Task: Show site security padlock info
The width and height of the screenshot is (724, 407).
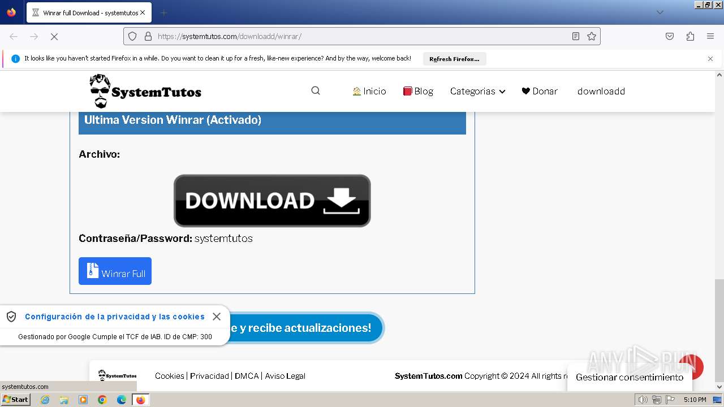Action: click(148, 36)
